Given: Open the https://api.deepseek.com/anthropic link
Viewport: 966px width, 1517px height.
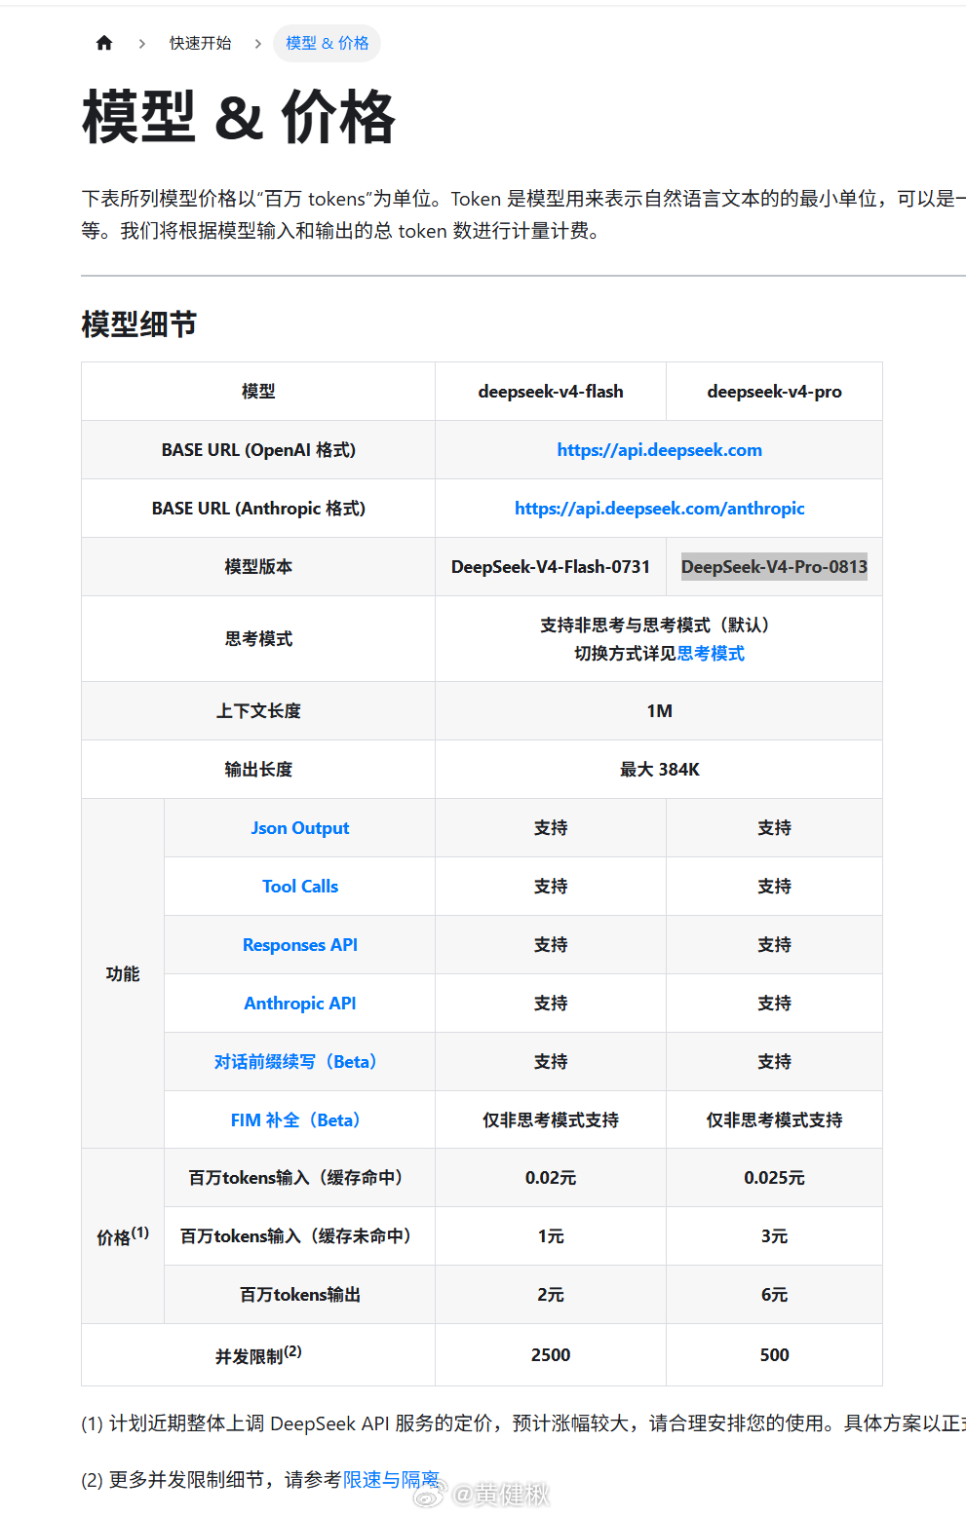Looking at the screenshot, I should point(659,509).
